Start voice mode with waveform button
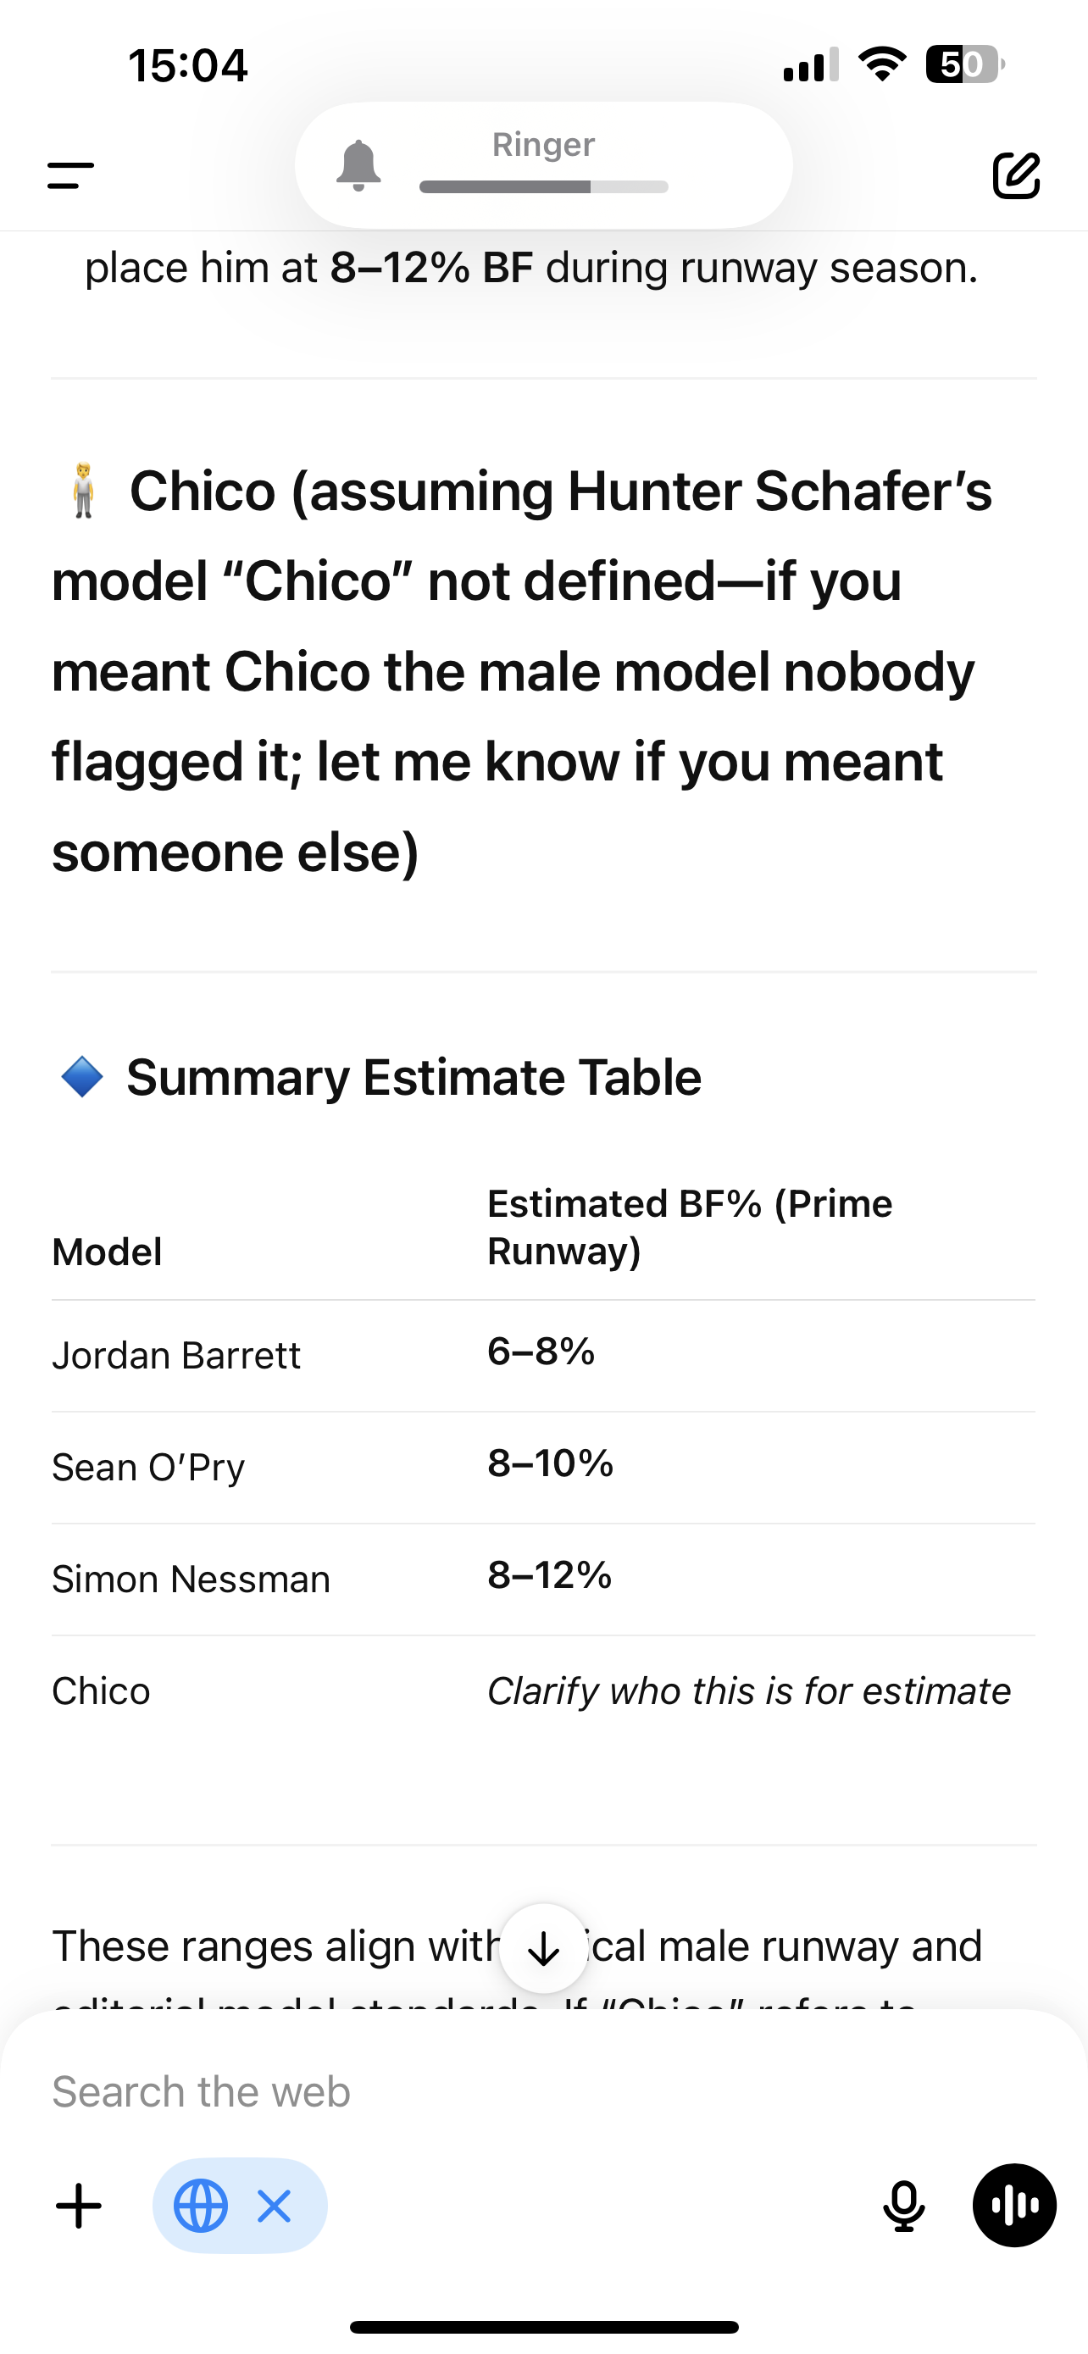 1014,2206
